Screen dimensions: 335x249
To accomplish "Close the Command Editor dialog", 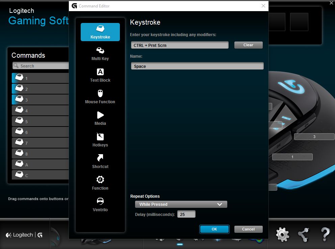I will click(263, 6).
